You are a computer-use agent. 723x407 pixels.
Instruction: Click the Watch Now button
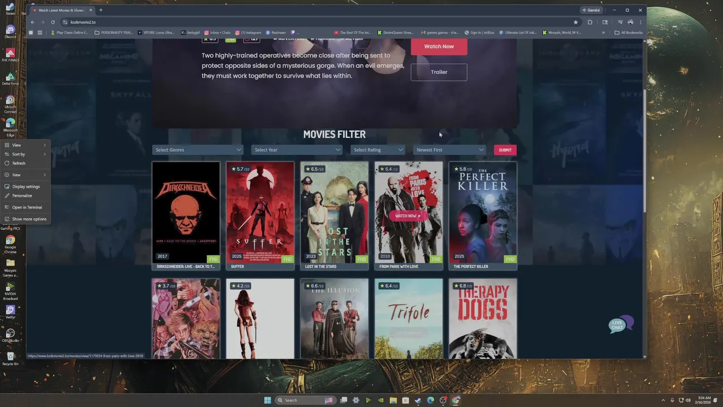click(x=439, y=46)
